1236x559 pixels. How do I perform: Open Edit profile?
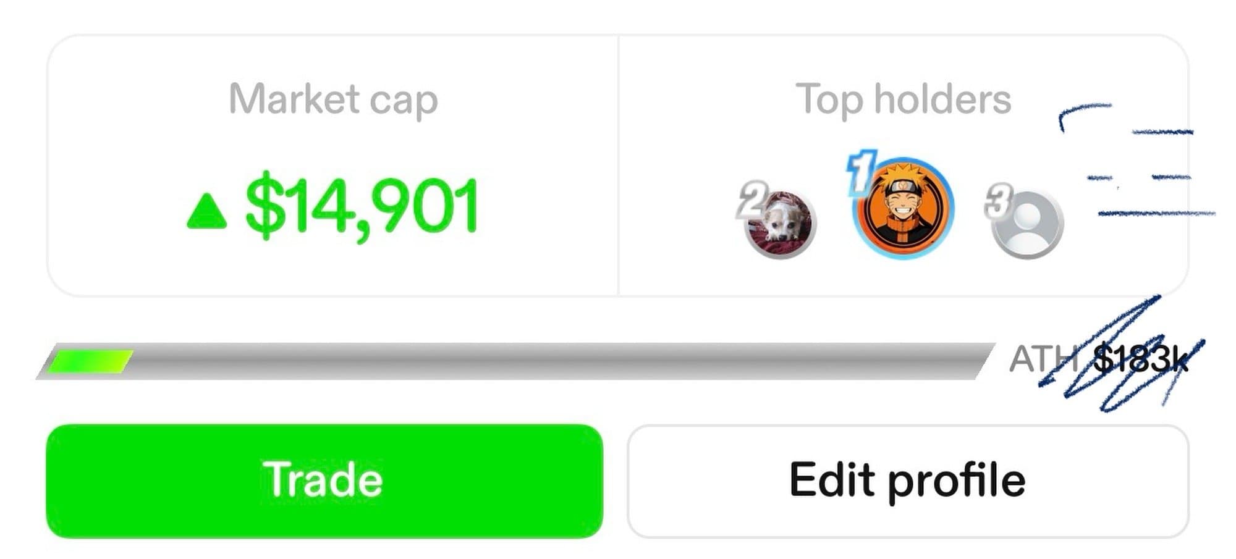[908, 481]
